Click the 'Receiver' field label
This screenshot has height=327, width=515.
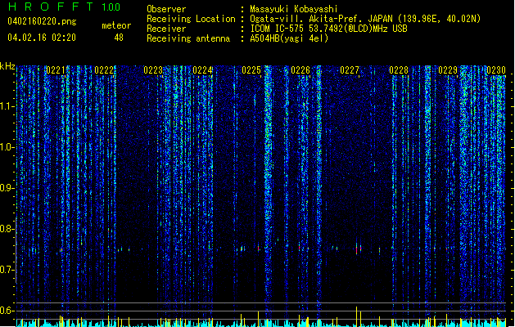166,29
